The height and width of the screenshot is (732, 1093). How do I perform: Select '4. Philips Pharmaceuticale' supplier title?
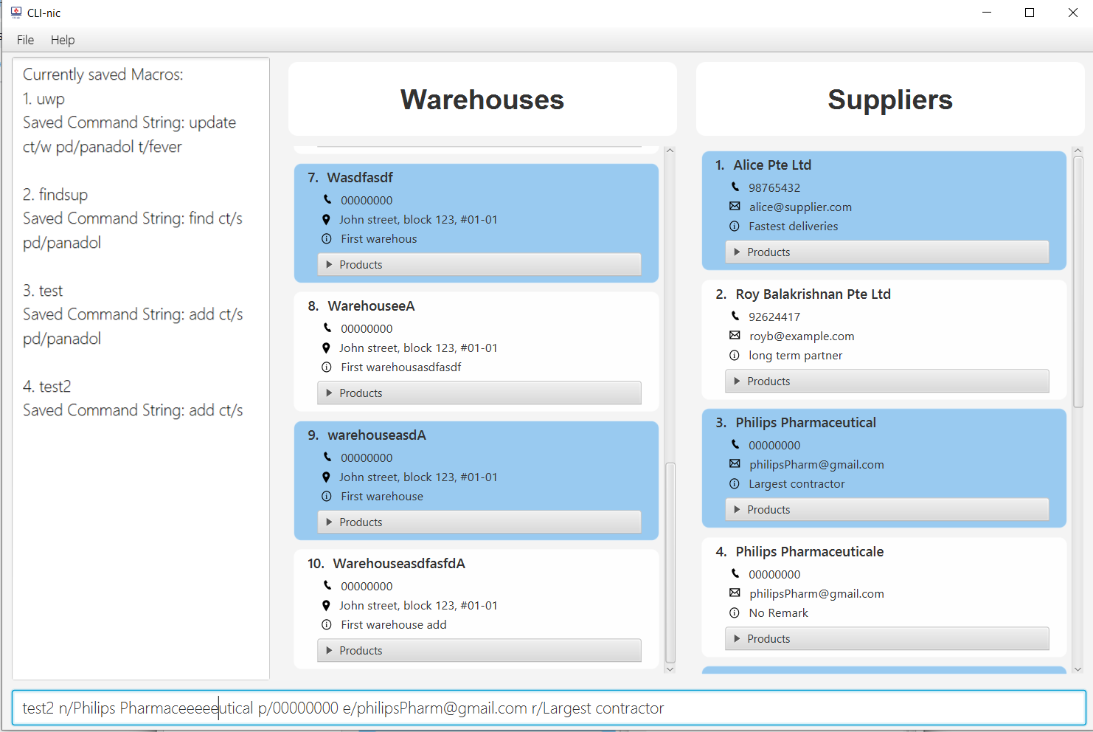coord(799,551)
